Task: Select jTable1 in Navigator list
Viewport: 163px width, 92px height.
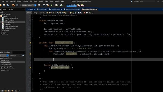Action: coord(5,70)
